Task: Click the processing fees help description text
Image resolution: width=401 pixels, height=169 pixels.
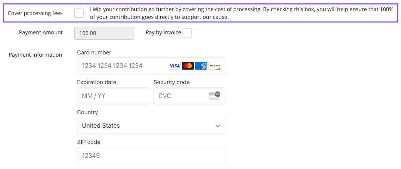Action: click(242, 14)
